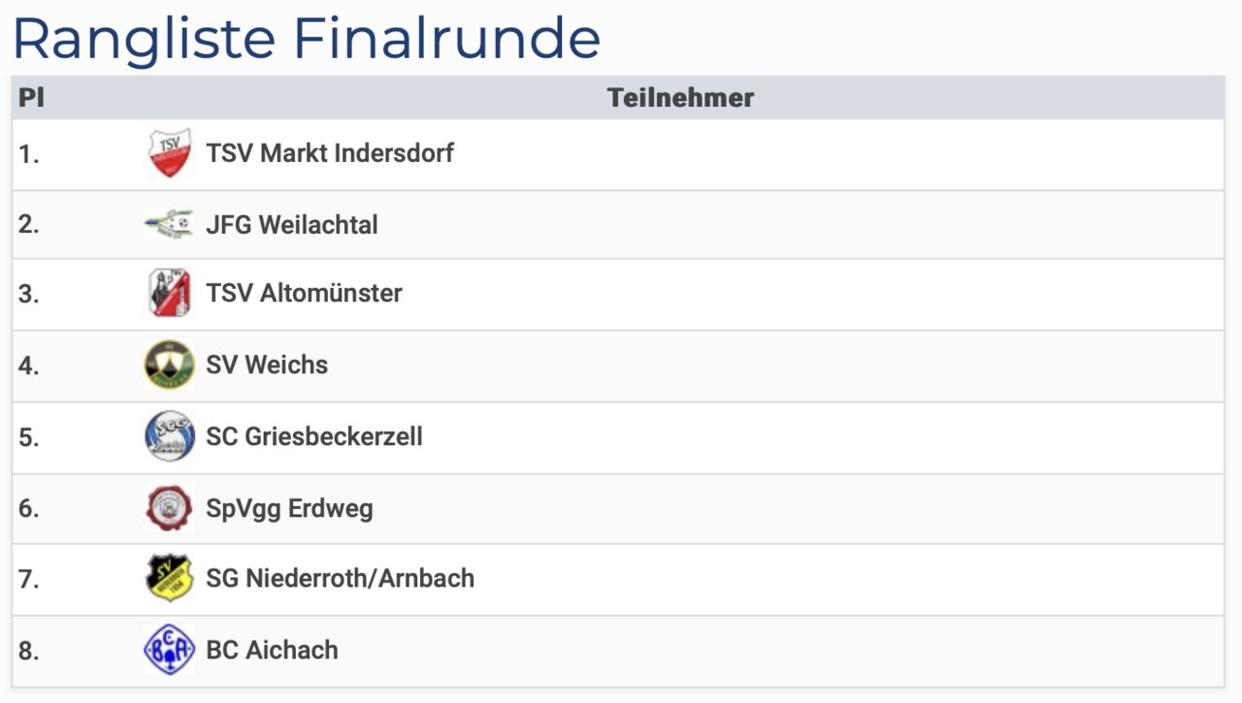
Task: Click the SC Griesbeckerzell logo
Action: point(169,436)
